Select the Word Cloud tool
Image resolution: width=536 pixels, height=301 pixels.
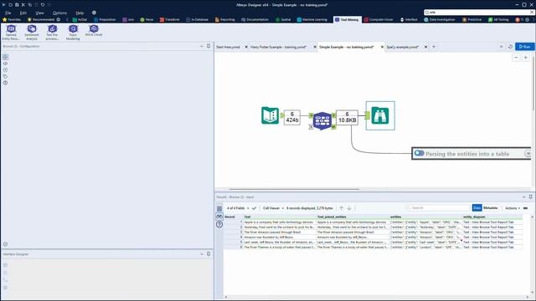pos(94,31)
